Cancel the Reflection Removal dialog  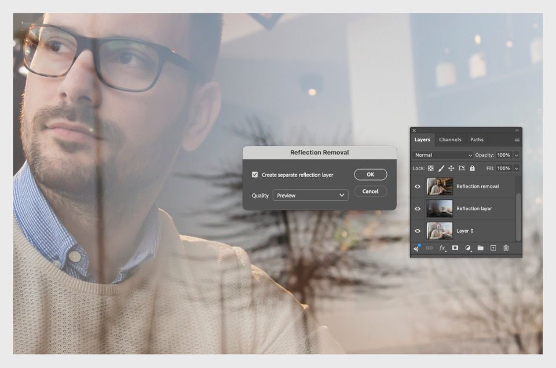point(370,191)
